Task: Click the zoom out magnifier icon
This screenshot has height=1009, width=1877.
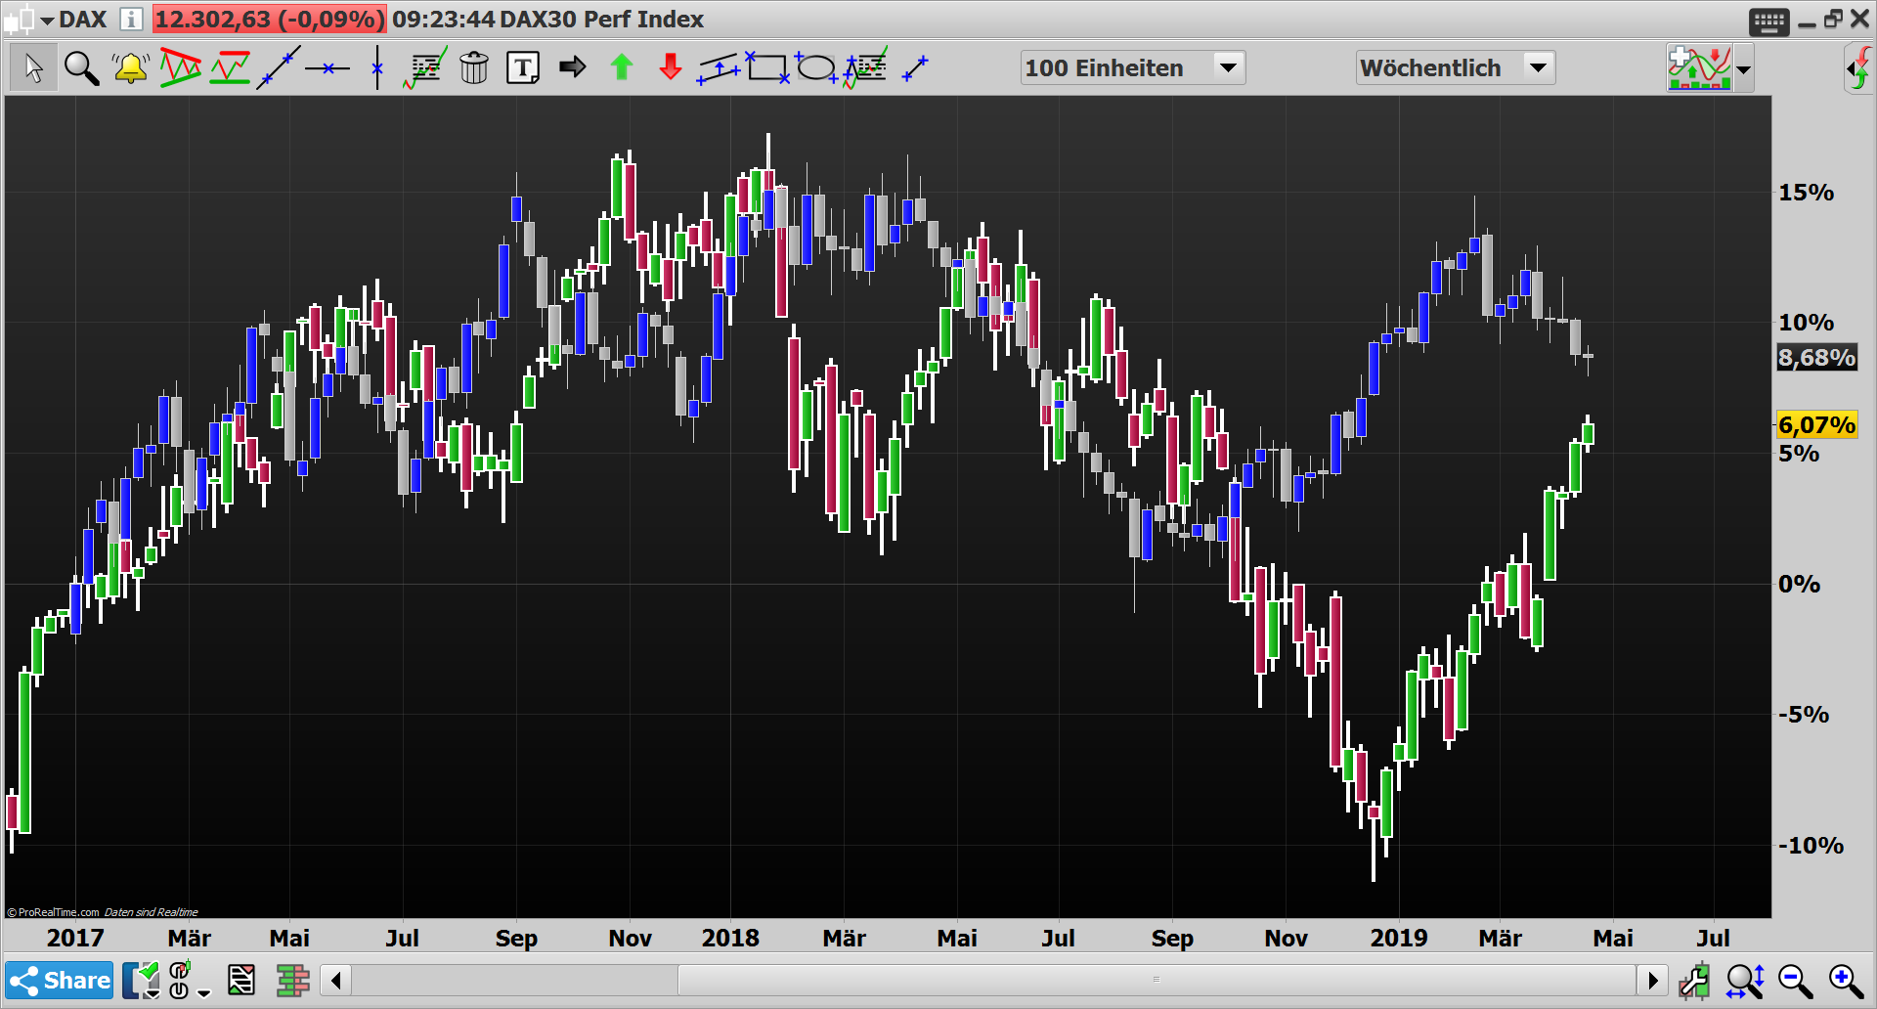Action: click(x=1793, y=980)
